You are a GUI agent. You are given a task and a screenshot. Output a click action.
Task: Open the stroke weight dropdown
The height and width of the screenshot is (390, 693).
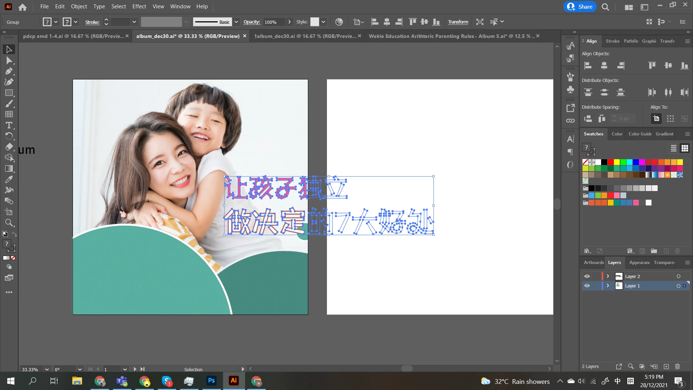(134, 22)
